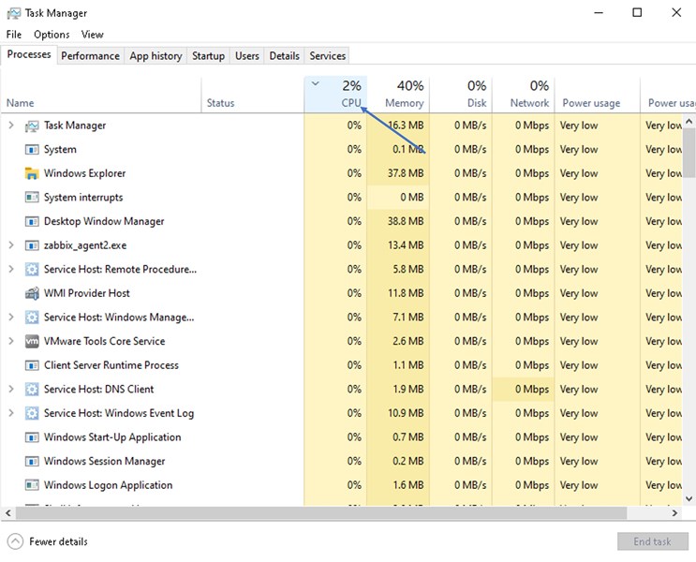
Task: Click the vertical scrollbar thumb
Action: 689,153
